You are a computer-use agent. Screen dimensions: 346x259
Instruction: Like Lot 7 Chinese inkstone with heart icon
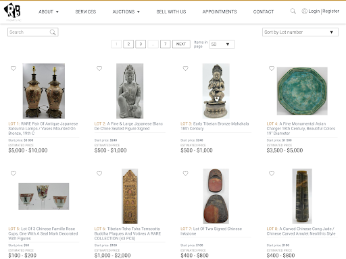pyautogui.click(x=185, y=173)
